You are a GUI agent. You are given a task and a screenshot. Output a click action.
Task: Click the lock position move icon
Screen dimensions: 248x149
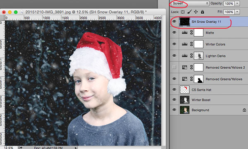[196, 12]
